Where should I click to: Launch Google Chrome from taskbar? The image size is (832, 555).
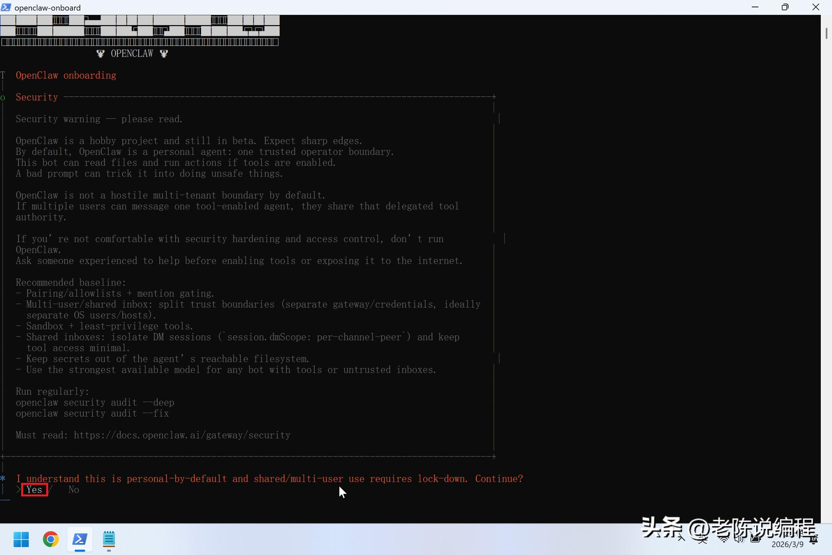50,539
